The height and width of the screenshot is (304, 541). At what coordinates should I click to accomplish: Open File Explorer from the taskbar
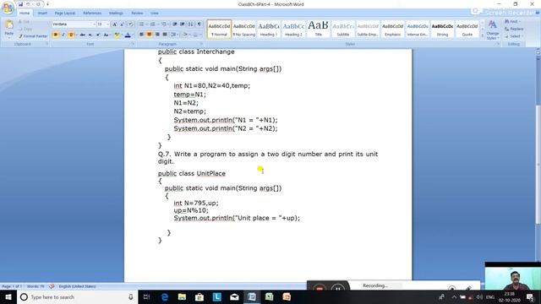[x=182, y=296]
